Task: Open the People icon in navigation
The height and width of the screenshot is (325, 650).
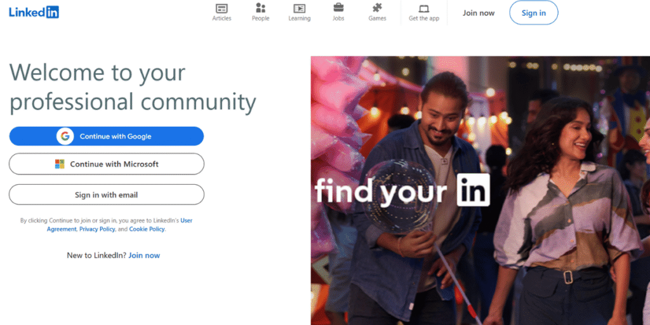Action: point(260,8)
